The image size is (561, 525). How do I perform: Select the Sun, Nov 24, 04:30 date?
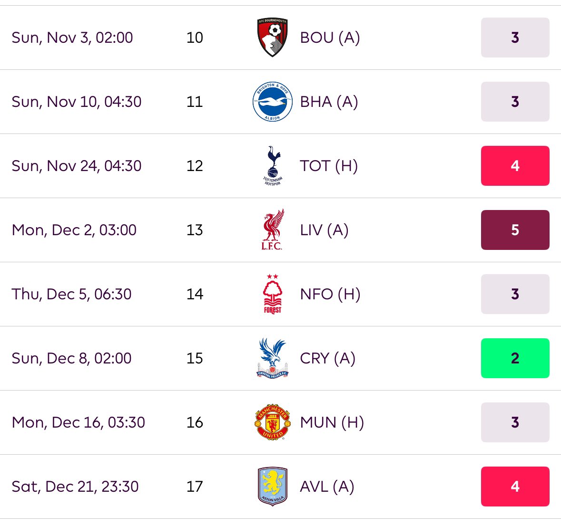pyautogui.click(x=77, y=166)
